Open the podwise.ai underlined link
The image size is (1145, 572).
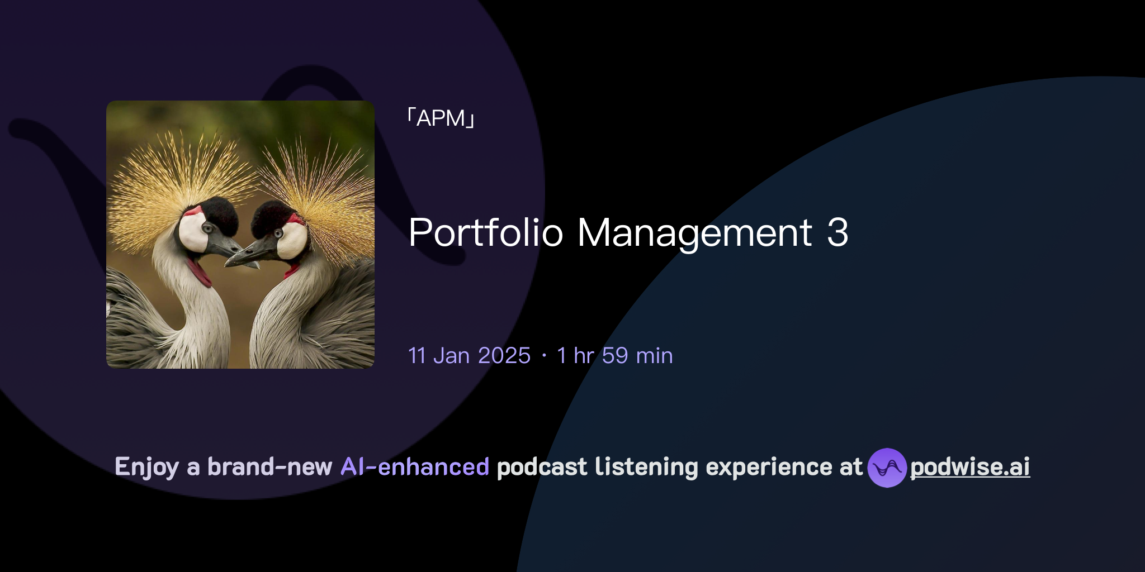(x=969, y=468)
